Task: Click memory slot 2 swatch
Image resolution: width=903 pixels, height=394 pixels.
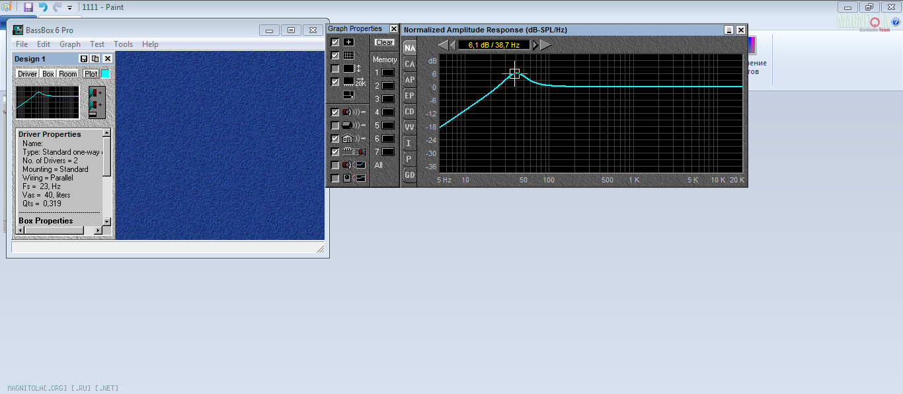Action: [x=387, y=86]
